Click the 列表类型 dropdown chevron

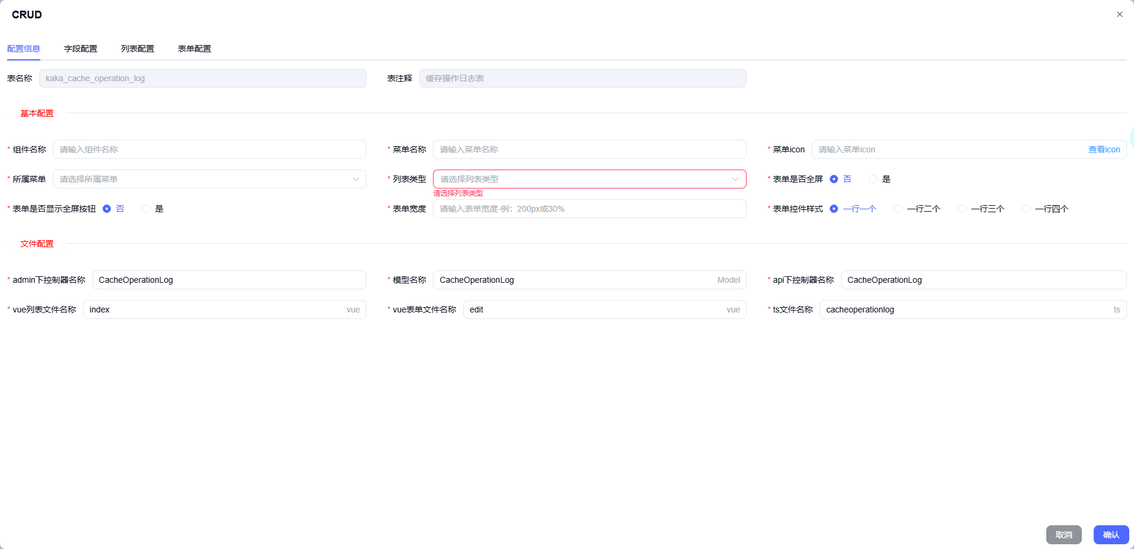pyautogui.click(x=735, y=178)
